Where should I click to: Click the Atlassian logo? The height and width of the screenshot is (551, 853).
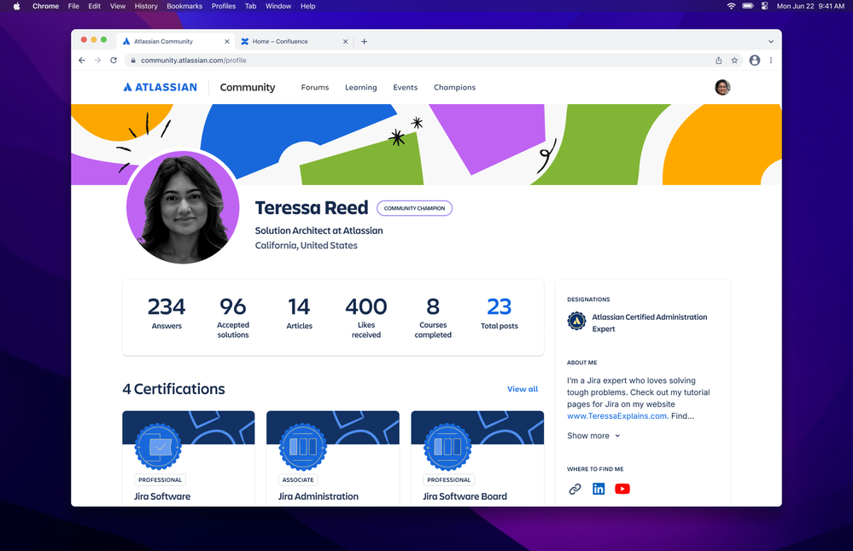tap(160, 87)
